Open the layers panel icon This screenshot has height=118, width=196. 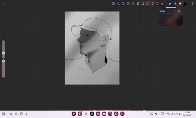[x=180, y=3]
